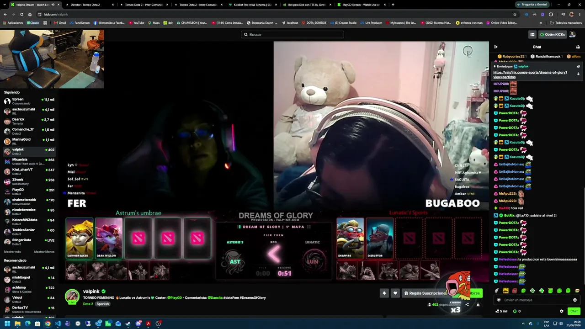Screen dimensions: 585x329
Task: Expand followed channels with Mostrar más
Action: 12,252
